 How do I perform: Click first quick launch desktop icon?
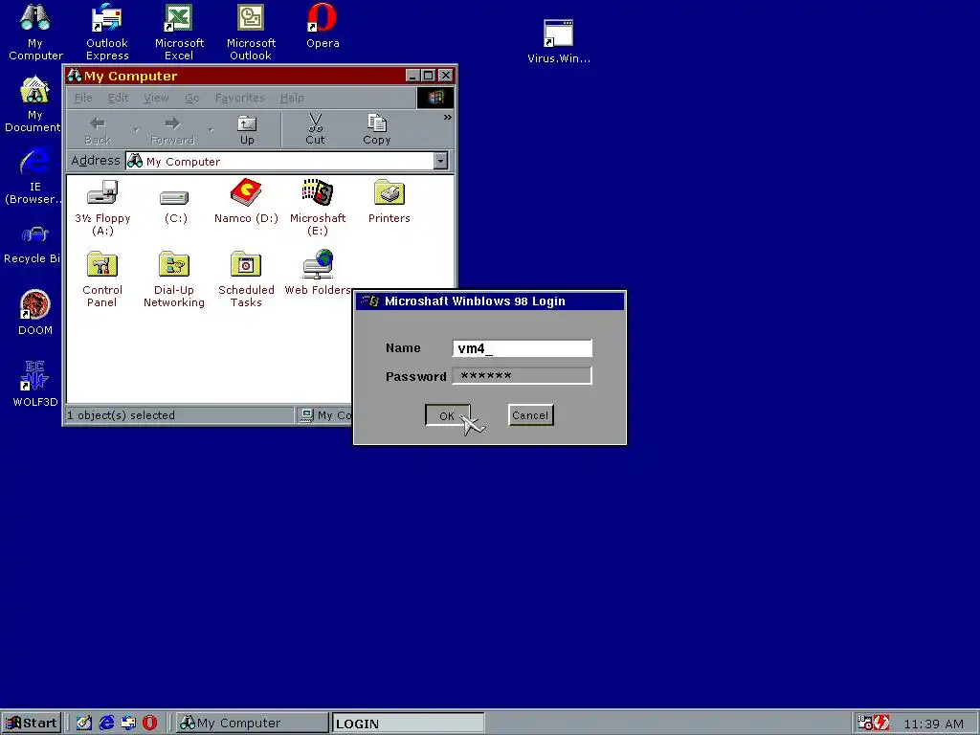pos(84,724)
